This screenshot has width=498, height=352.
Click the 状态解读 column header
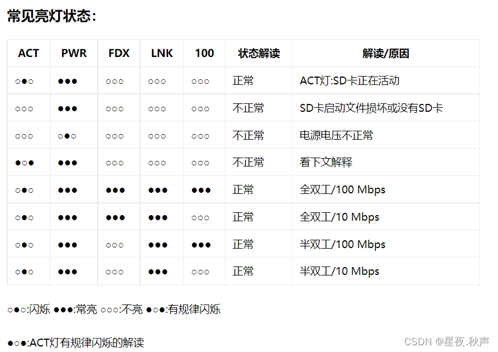259,53
